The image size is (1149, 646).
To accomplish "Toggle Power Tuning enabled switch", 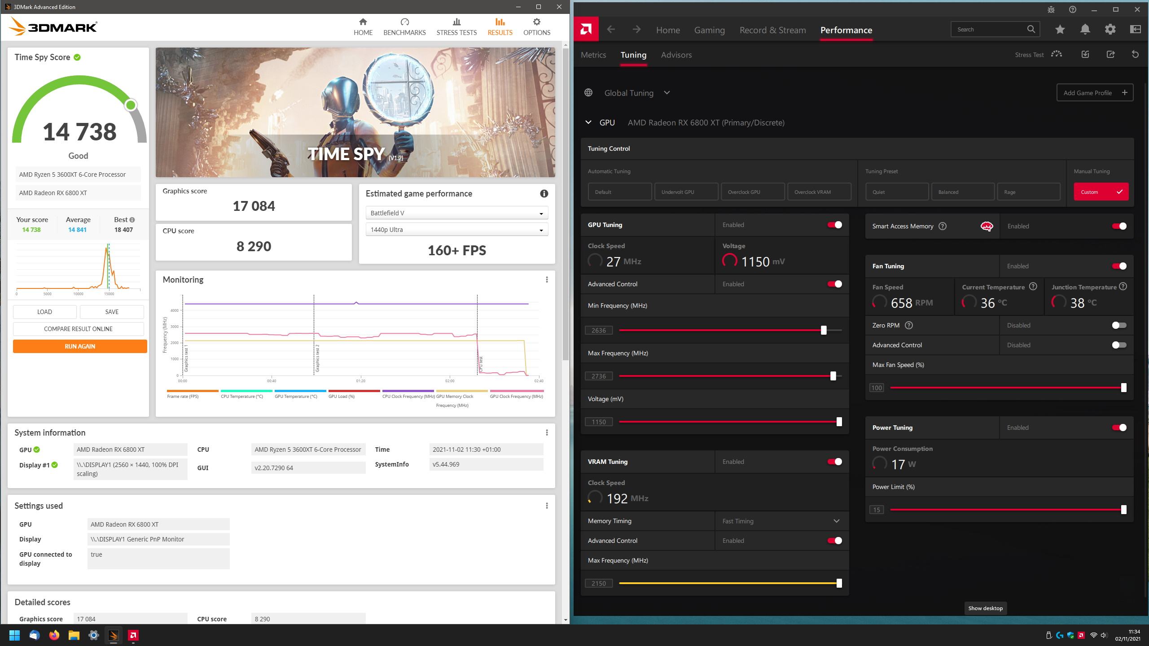I will click(1119, 428).
